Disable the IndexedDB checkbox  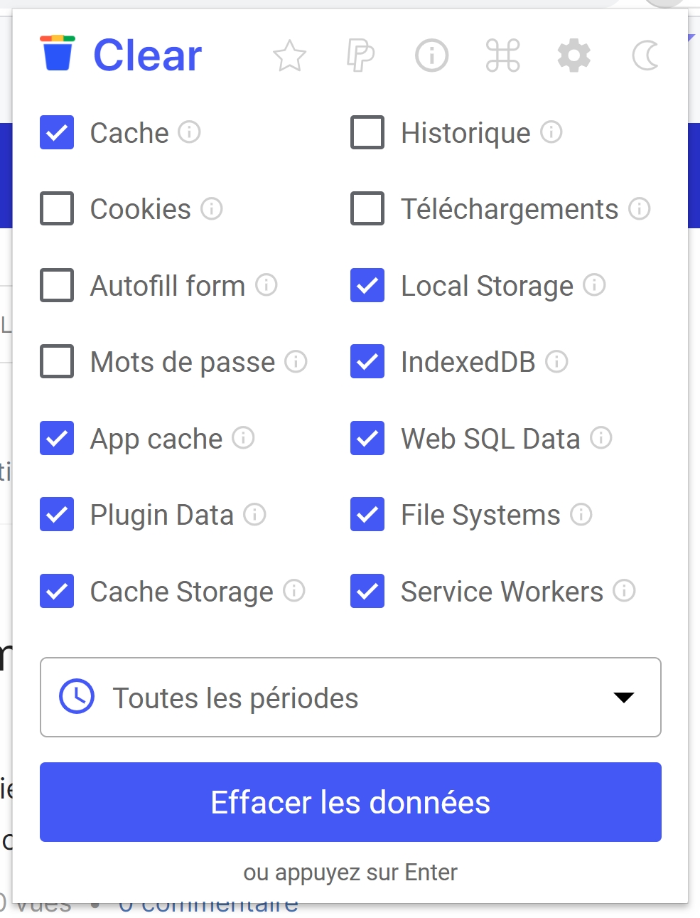[x=367, y=361]
